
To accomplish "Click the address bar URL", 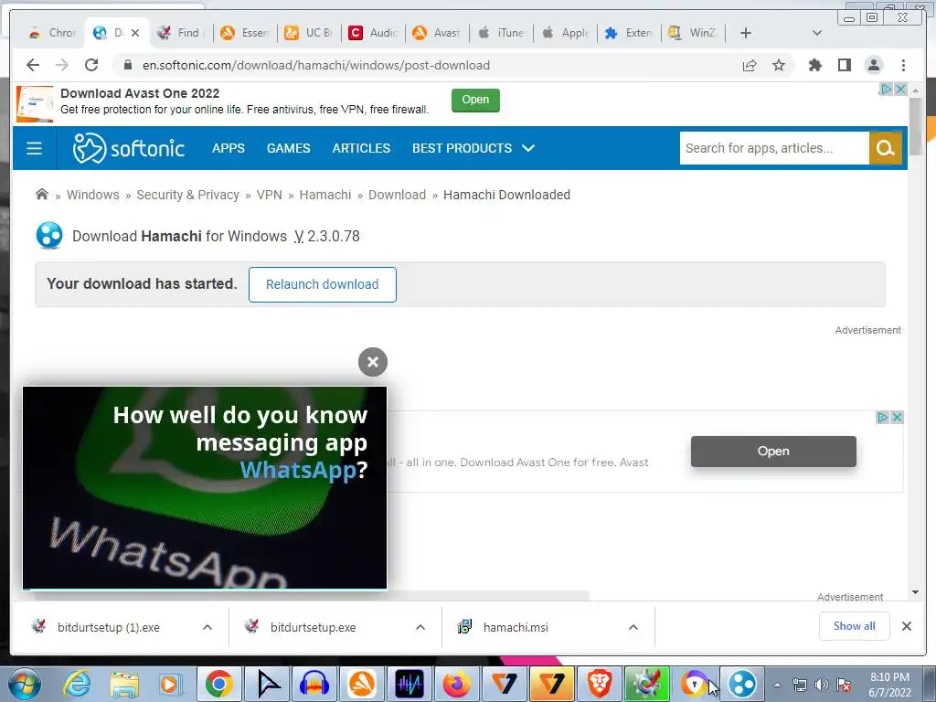I will [x=315, y=65].
